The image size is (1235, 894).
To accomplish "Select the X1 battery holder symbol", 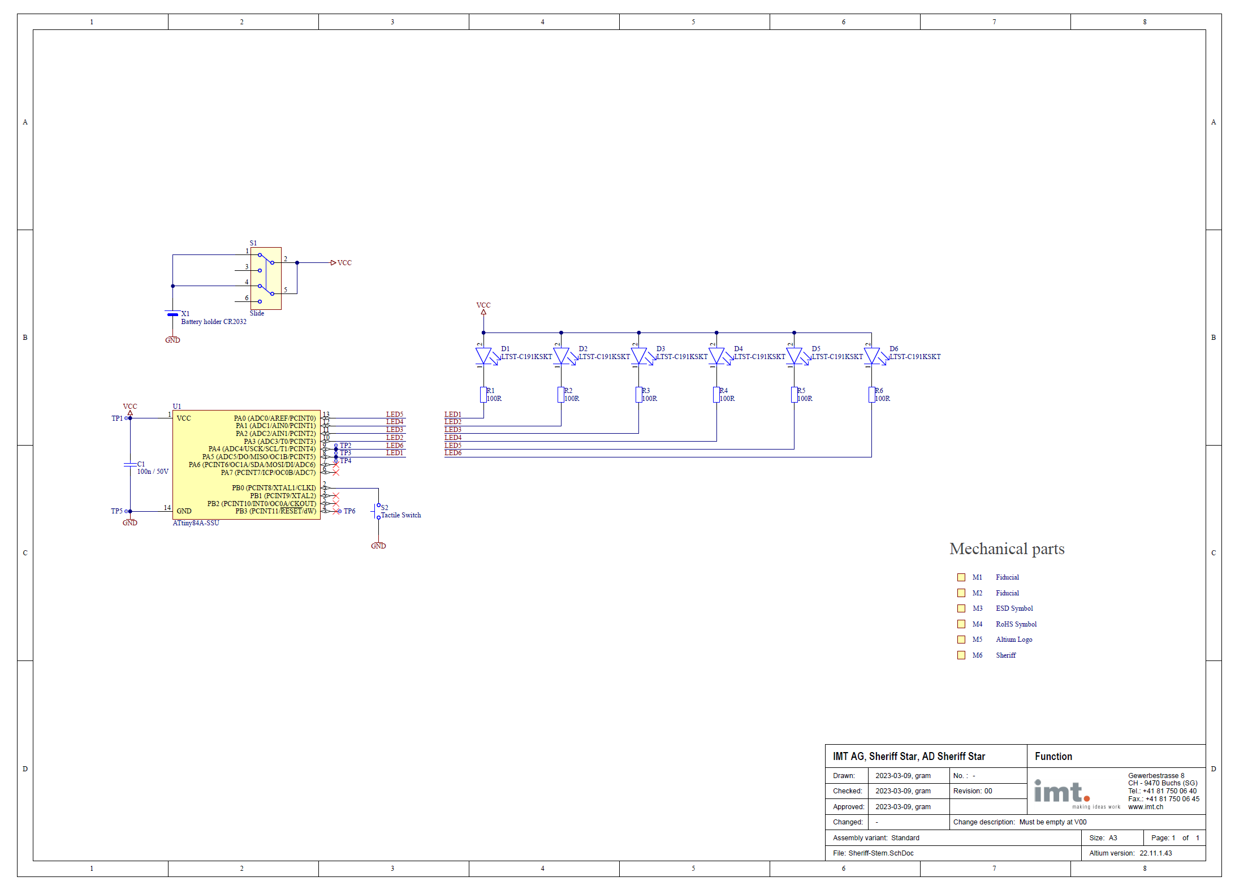I will 173,314.
